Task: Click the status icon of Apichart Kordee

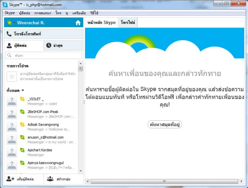Action: [x=22, y=150]
